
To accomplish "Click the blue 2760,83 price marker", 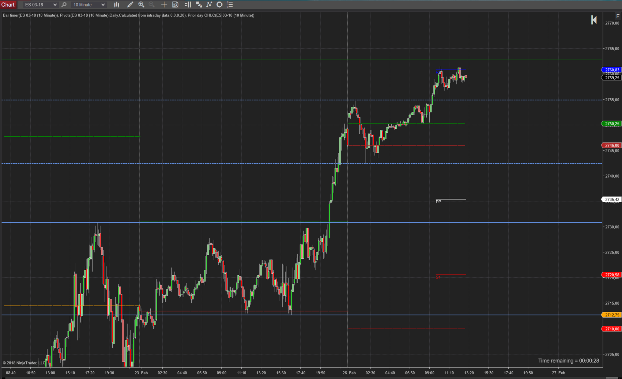I will [611, 70].
